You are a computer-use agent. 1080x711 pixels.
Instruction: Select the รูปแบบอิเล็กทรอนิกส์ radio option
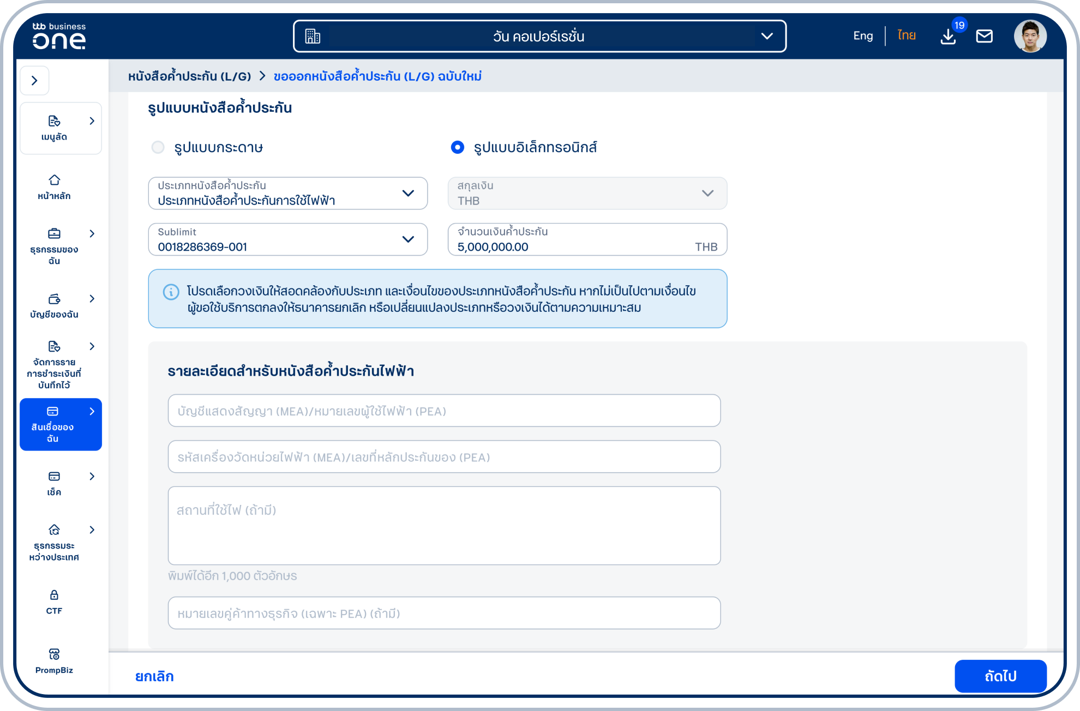coord(457,147)
